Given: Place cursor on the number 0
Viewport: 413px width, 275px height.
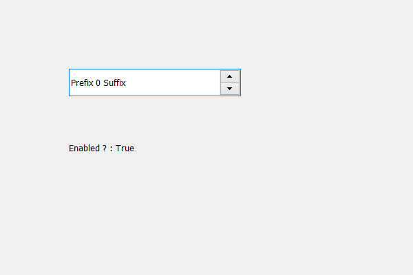Looking at the screenshot, I should [98, 83].
